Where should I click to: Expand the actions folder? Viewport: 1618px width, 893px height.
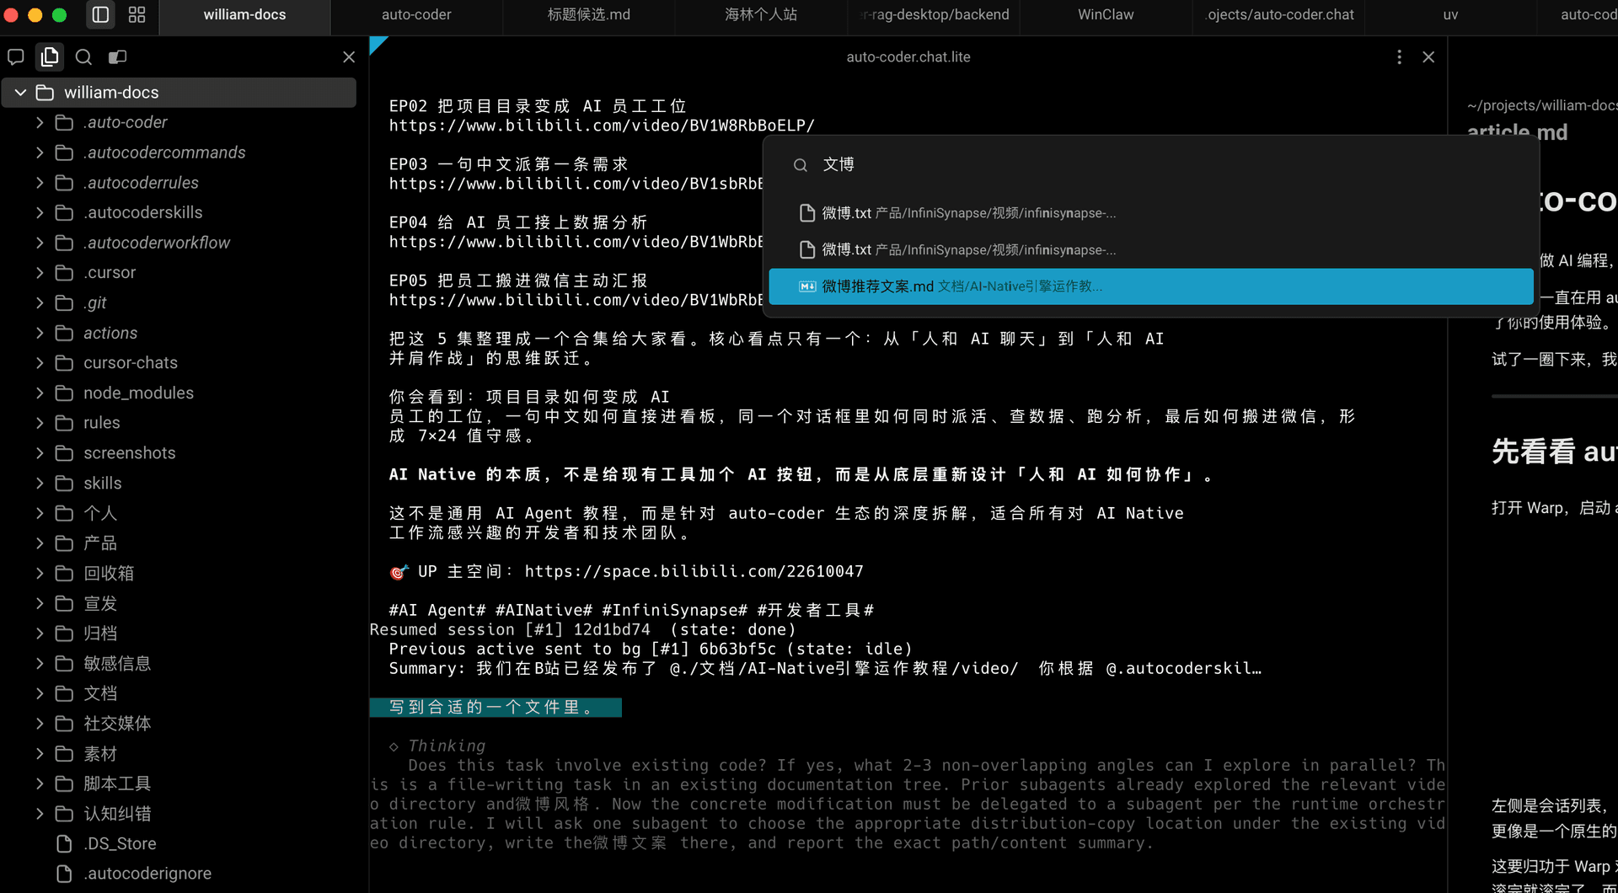click(x=40, y=333)
